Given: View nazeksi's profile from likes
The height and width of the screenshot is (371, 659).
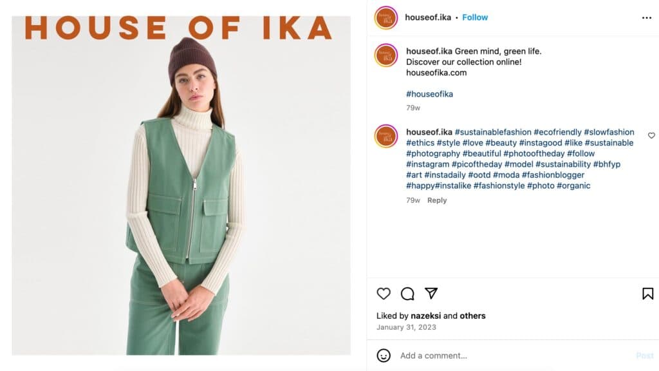Looking at the screenshot, I should click(x=426, y=316).
